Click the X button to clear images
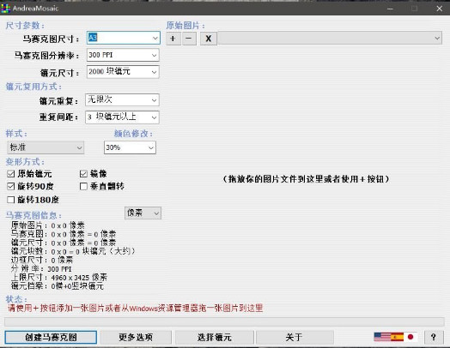450x348 pixels. 209,39
